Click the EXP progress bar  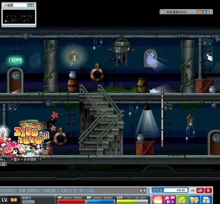(x=132, y=202)
